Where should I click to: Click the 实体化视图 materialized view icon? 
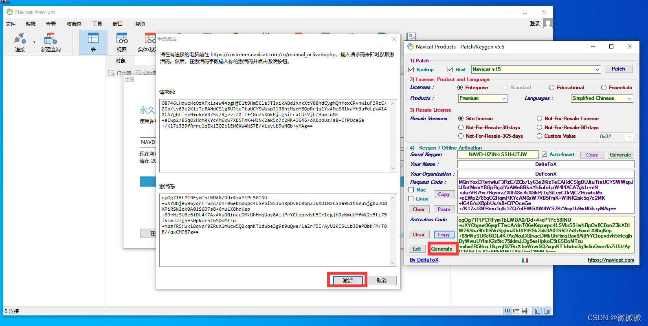pyautogui.click(x=150, y=39)
